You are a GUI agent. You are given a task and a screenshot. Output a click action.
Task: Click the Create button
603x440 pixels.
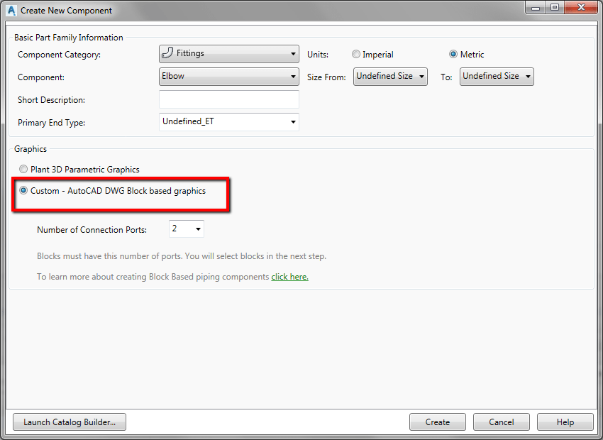click(x=438, y=422)
